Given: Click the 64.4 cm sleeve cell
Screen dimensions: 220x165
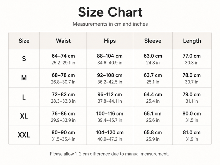Looking at the screenshot, I should 153,97.
